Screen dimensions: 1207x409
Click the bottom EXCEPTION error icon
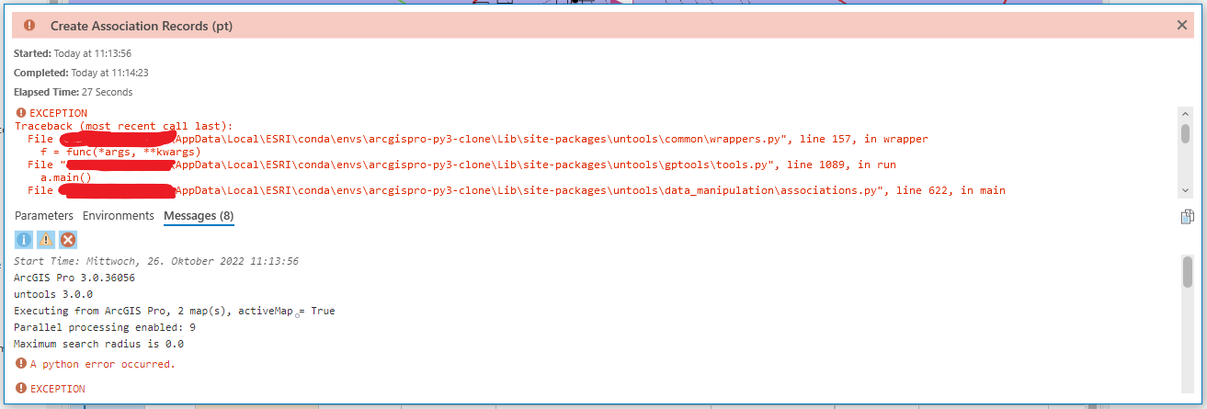click(x=21, y=389)
